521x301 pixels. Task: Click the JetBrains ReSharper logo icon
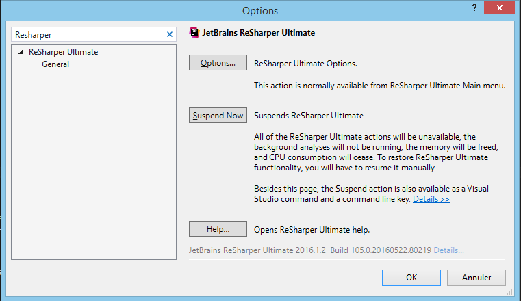(x=194, y=32)
